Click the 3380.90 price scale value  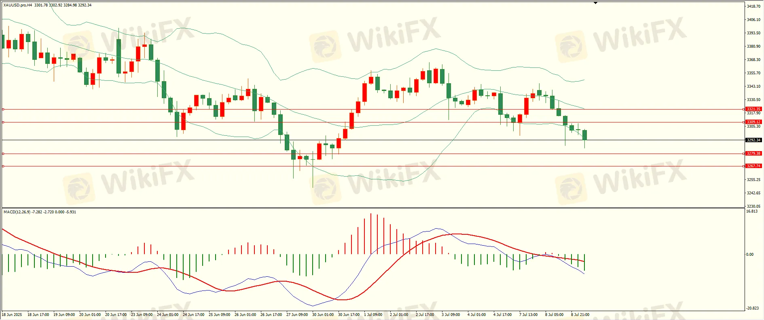pyautogui.click(x=753, y=46)
